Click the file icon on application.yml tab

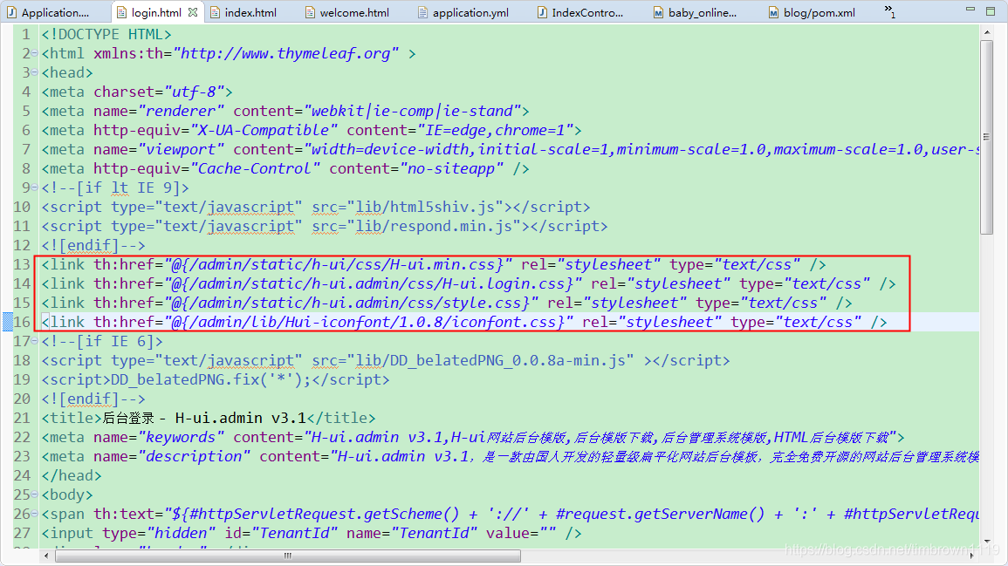(x=422, y=12)
